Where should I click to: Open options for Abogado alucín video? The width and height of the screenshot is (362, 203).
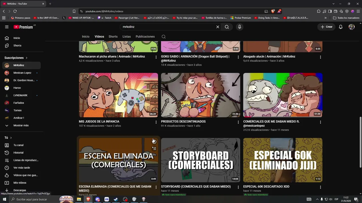[320, 57]
